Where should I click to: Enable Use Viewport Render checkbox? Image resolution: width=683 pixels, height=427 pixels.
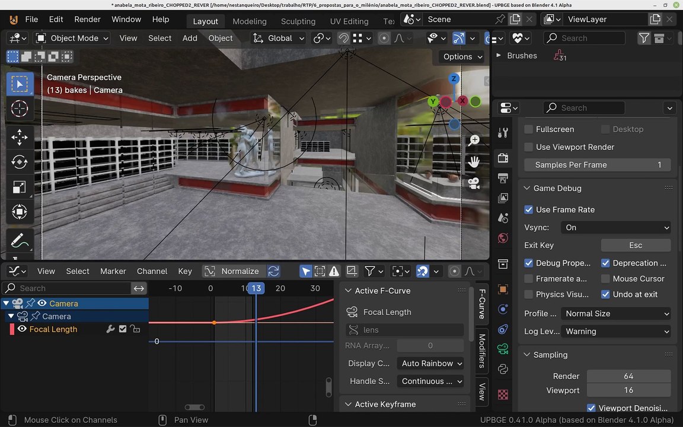[x=528, y=147]
